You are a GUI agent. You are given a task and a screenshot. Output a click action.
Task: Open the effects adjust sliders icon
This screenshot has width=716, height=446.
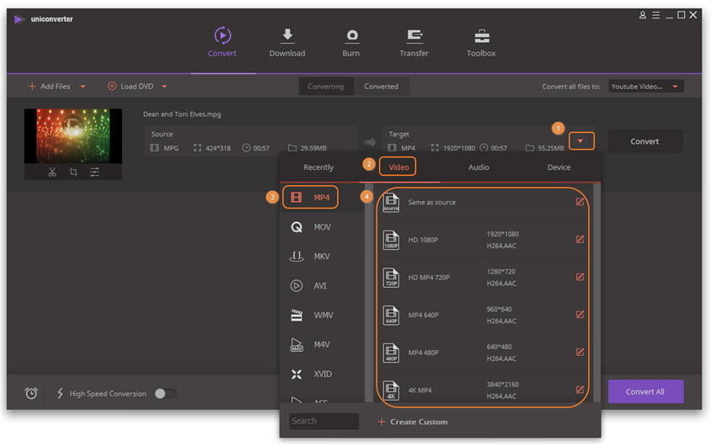94,173
